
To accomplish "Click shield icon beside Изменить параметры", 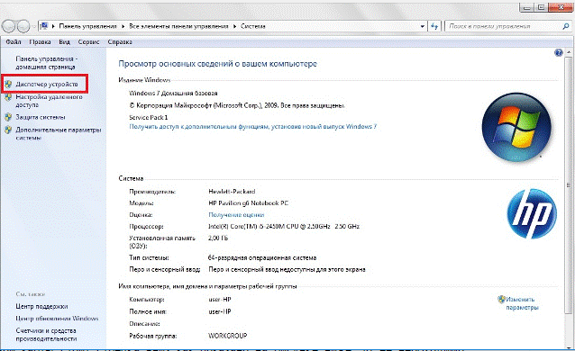I will pos(501,300).
